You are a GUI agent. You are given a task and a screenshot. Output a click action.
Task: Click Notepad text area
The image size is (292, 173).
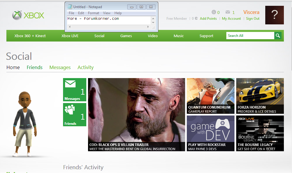tap(109, 20)
